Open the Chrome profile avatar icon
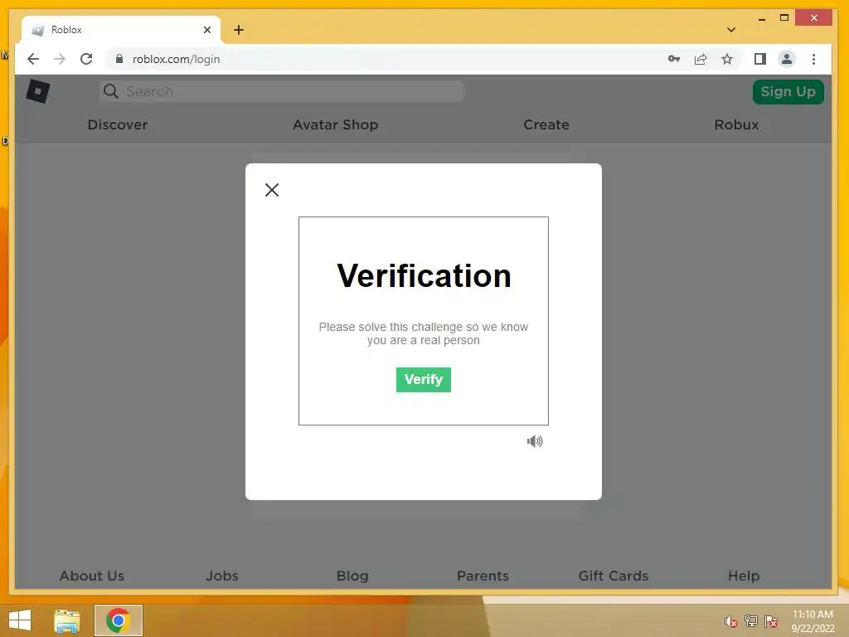Screen dimensions: 849x637 [787, 59]
